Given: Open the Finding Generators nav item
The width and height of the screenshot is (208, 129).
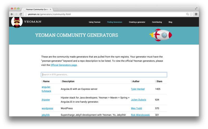Looking at the screenshot, I should click(115, 22).
